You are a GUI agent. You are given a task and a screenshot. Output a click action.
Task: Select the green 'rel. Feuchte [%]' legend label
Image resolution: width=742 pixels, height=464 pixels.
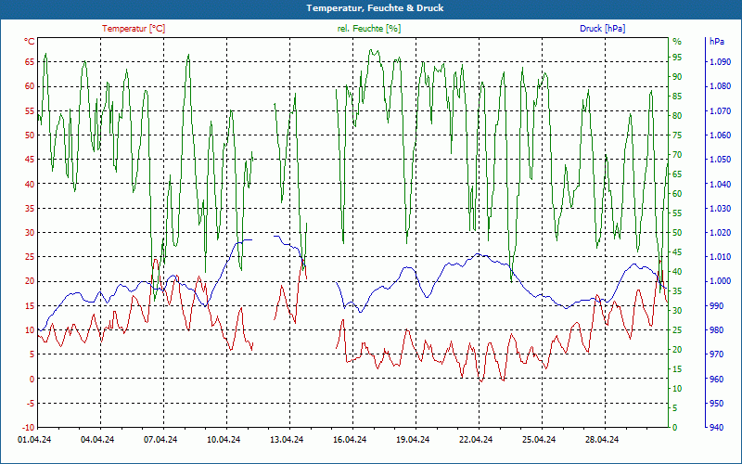click(x=369, y=29)
